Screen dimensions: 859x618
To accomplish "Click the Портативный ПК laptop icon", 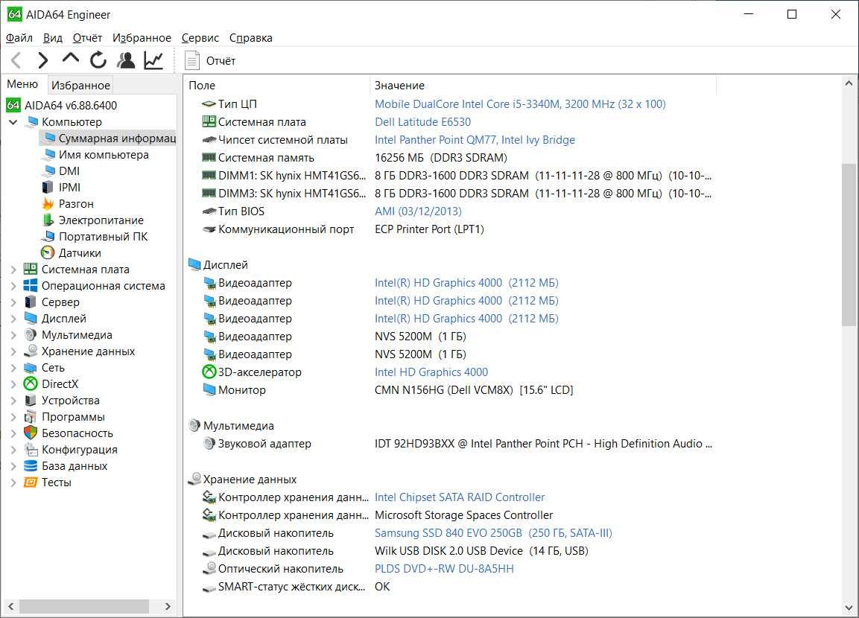I will 48,237.
